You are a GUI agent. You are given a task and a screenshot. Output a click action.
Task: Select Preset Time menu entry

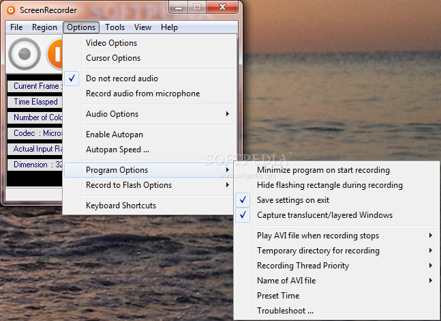point(337,296)
